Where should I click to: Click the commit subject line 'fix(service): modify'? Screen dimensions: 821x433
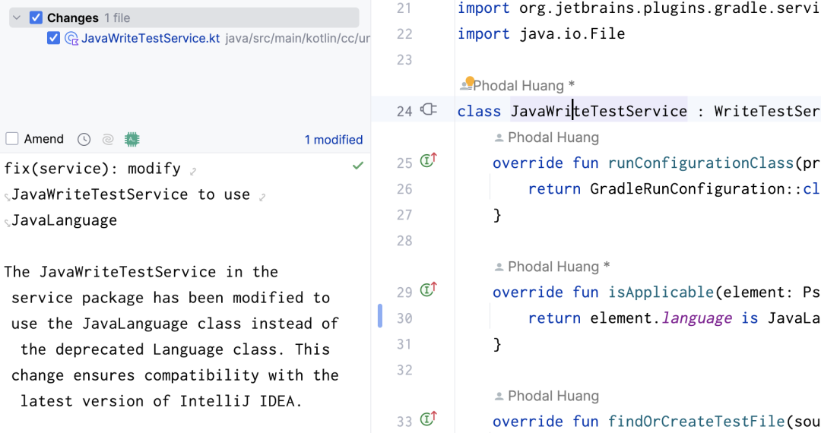tap(93, 169)
